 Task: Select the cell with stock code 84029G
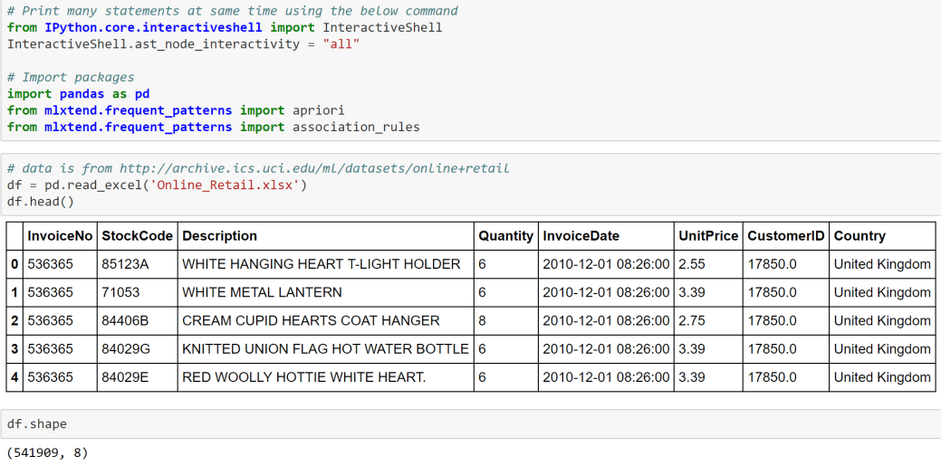click(137, 349)
